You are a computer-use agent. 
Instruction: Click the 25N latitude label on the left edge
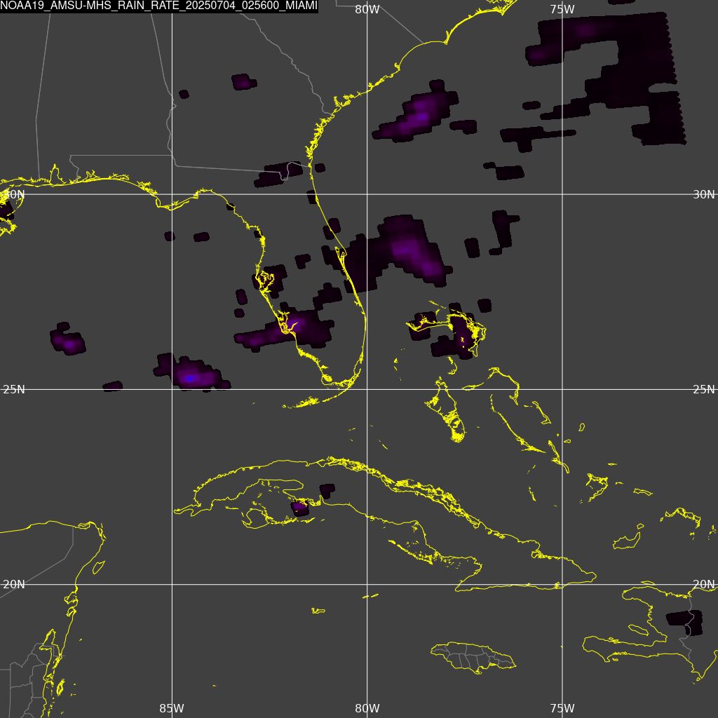coord(14,389)
